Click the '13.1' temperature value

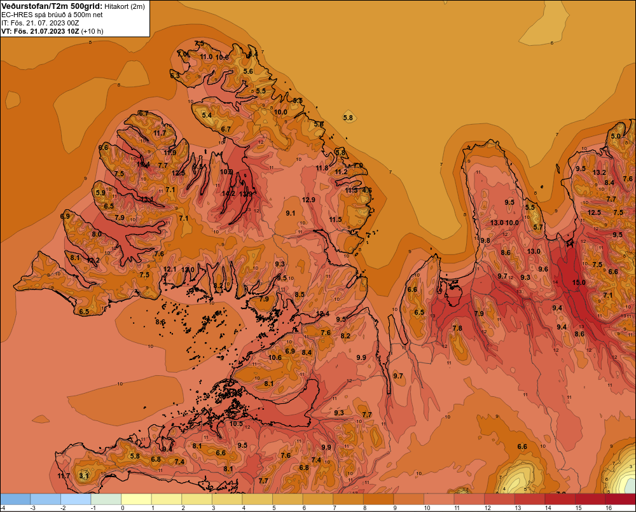click(146, 199)
